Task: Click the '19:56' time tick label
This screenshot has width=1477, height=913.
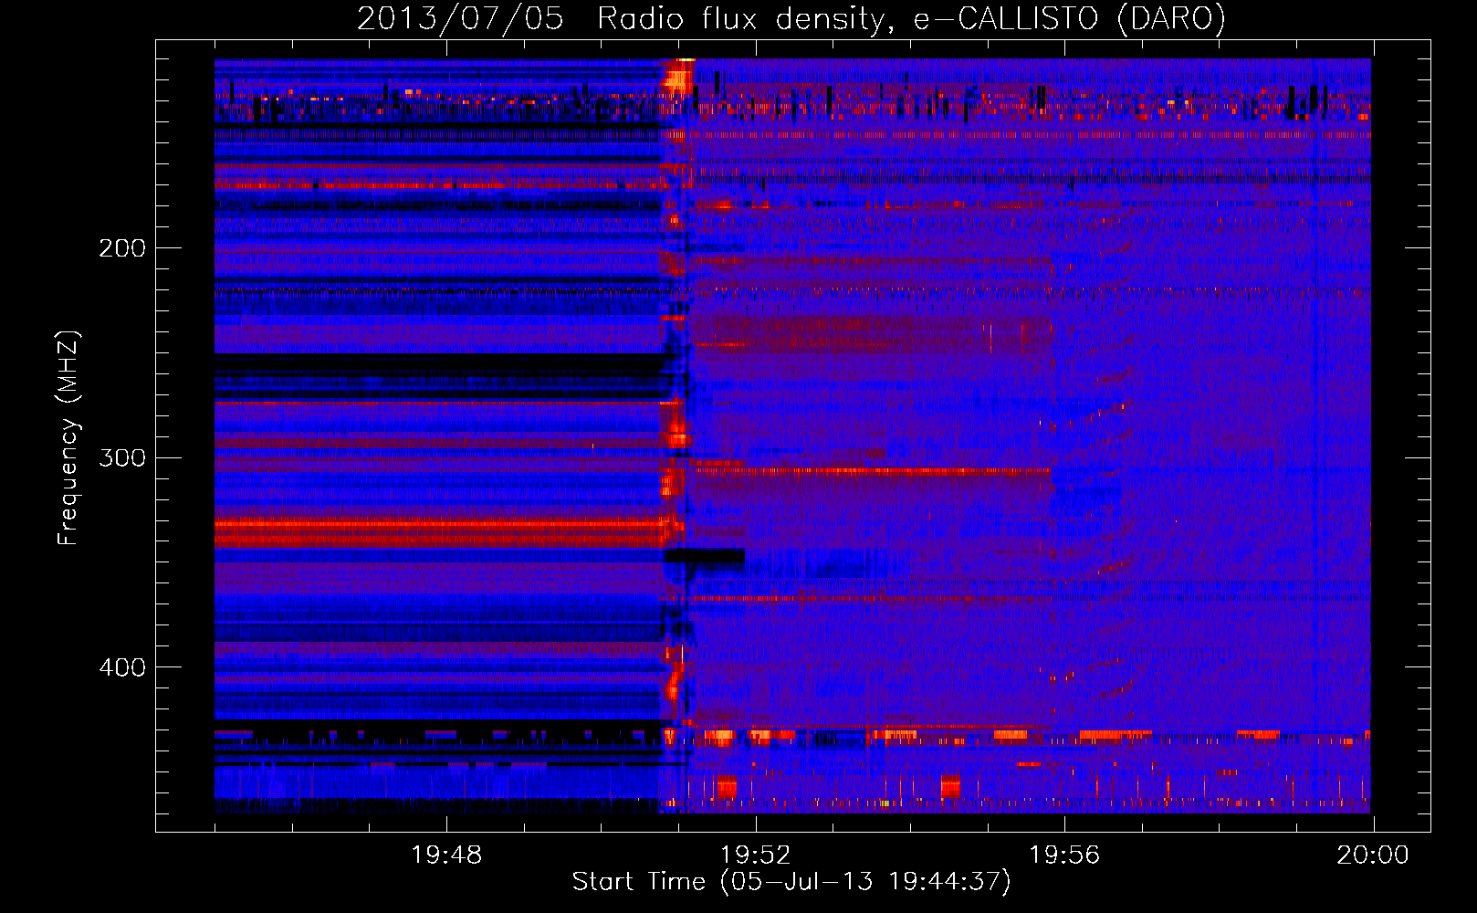Action: point(1064,855)
